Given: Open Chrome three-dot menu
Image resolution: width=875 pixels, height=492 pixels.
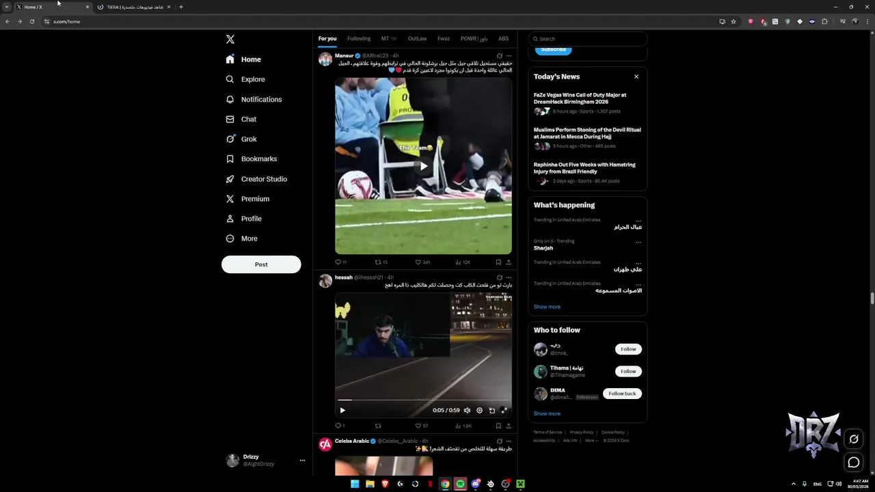Looking at the screenshot, I should 866,21.
